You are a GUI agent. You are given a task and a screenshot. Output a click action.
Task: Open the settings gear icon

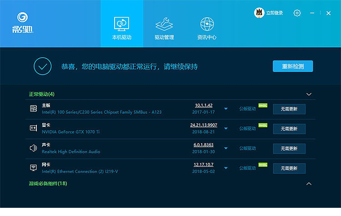[297, 13]
